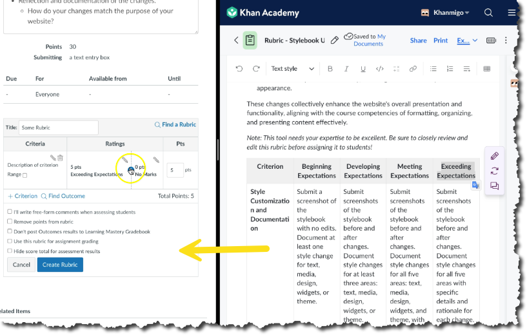
Task: Click the keyboard shortcuts icon
Action: (491, 41)
